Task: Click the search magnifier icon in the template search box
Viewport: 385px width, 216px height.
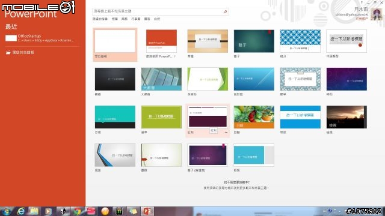Action: click(225, 11)
